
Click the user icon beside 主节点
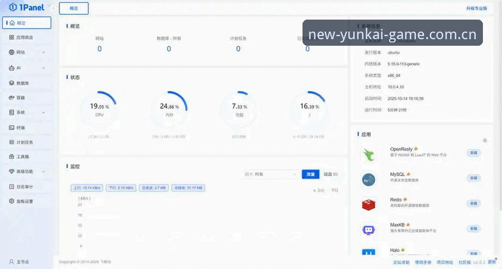point(11,261)
